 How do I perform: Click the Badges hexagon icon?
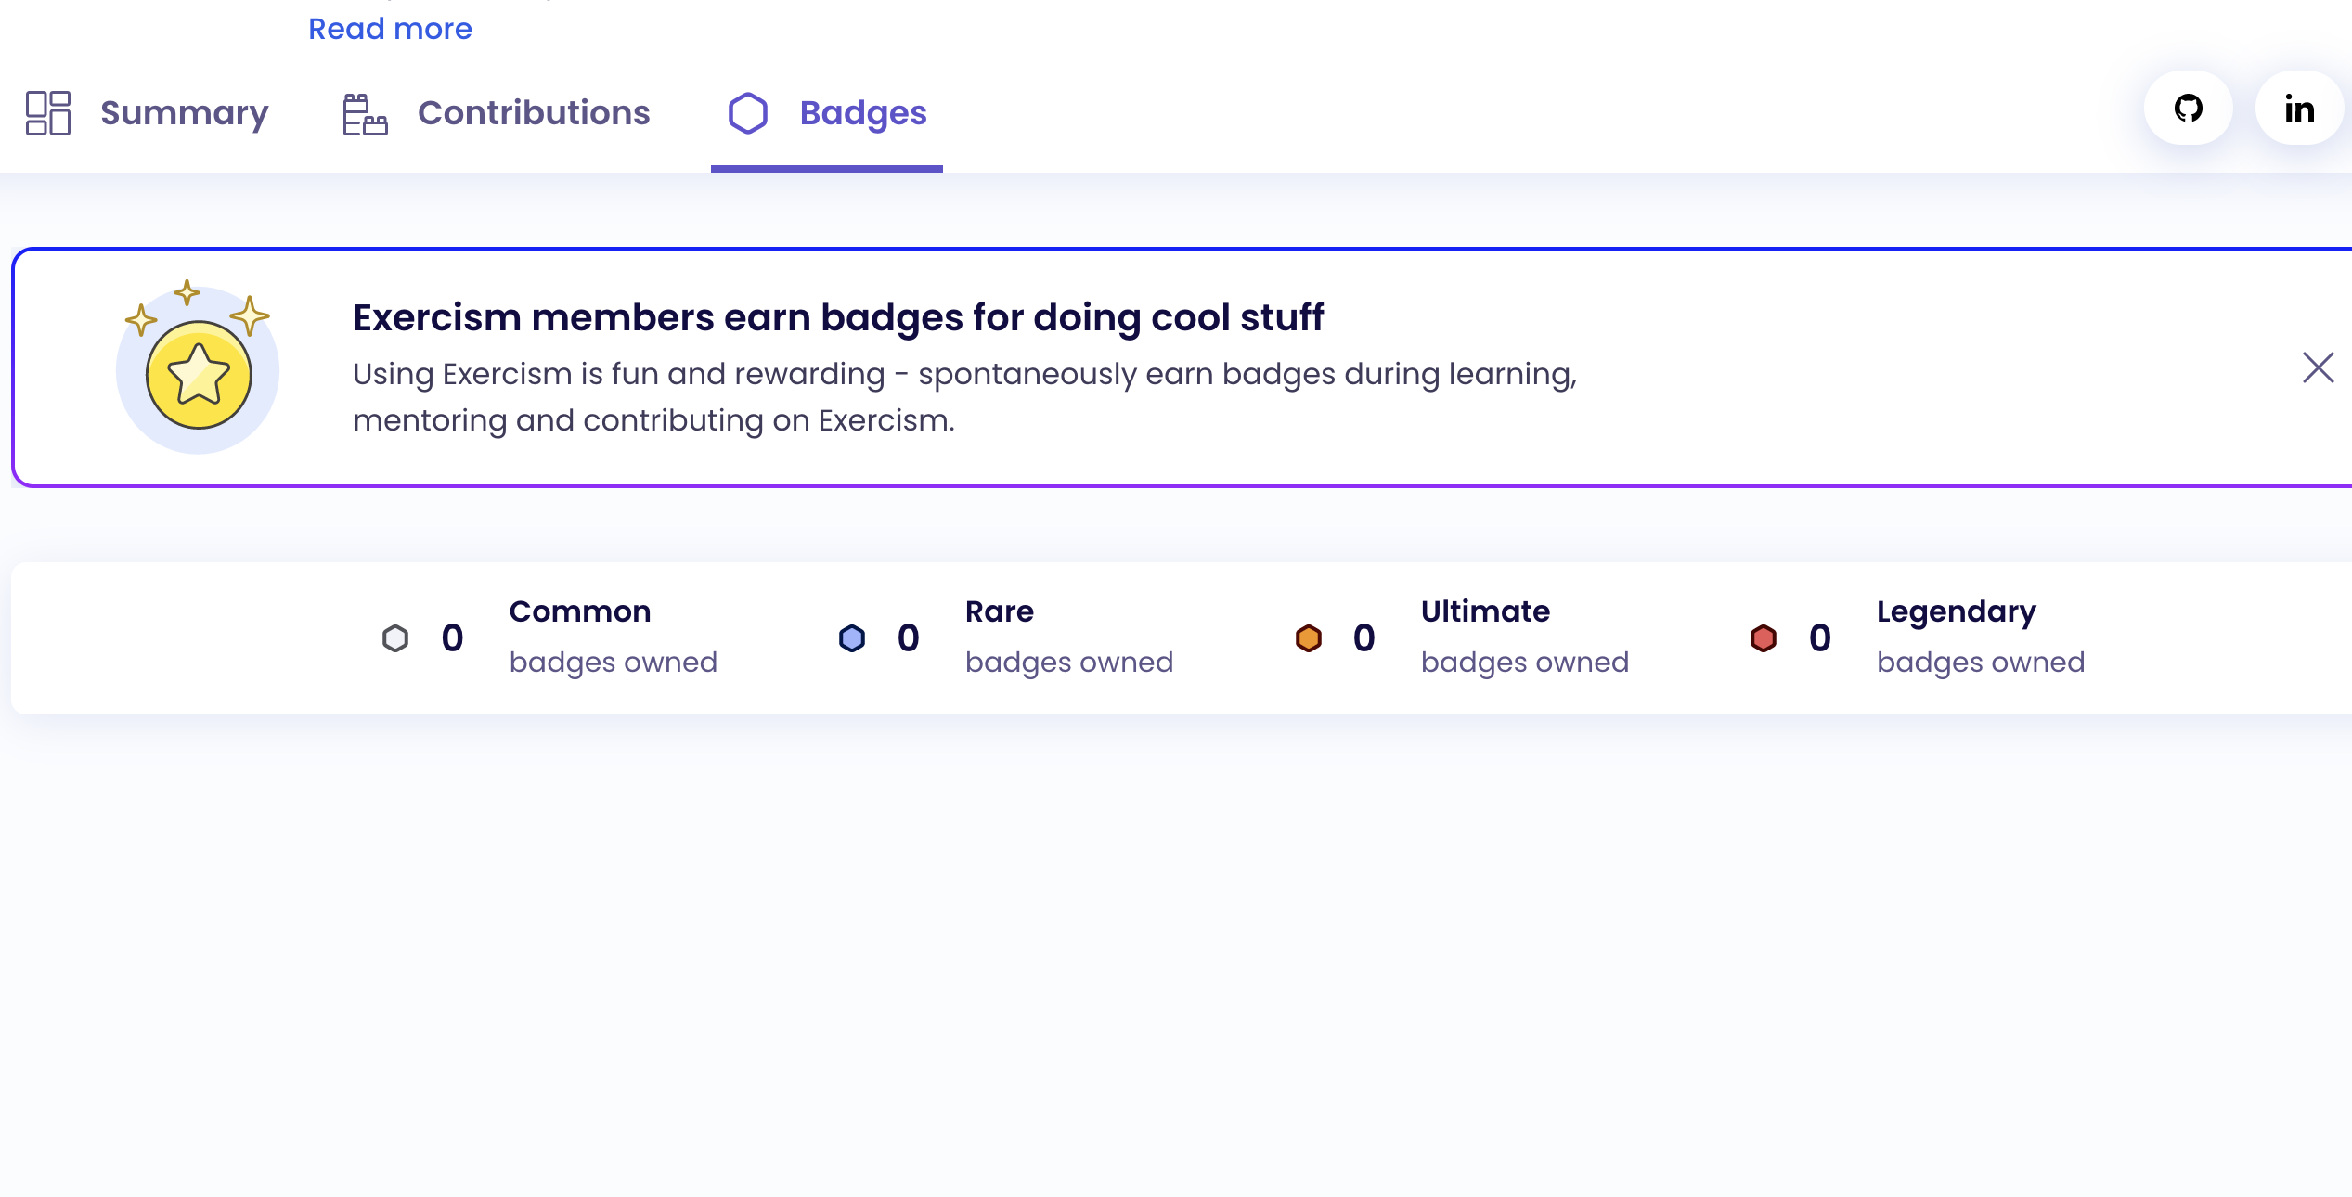coord(748,112)
